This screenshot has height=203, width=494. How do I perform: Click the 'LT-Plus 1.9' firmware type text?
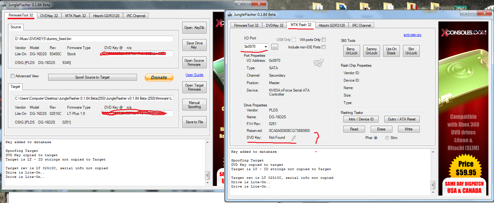click(x=76, y=114)
